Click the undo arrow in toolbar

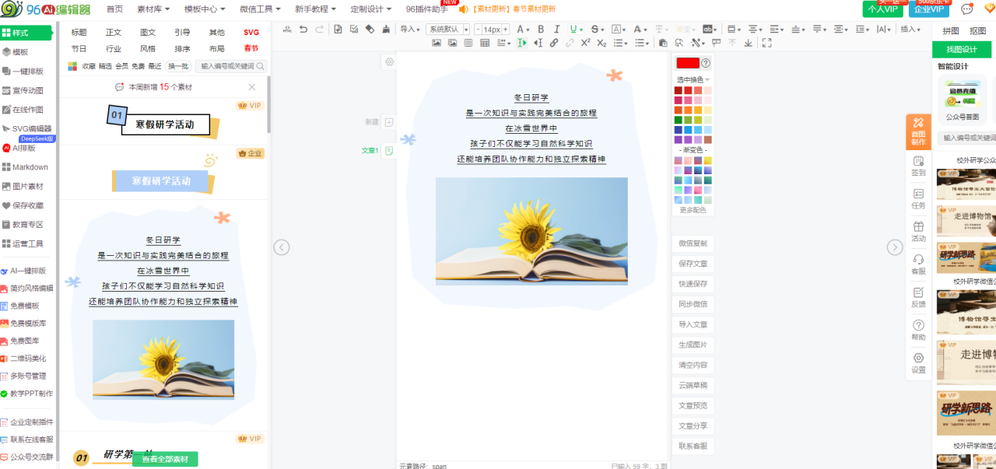tap(303, 30)
